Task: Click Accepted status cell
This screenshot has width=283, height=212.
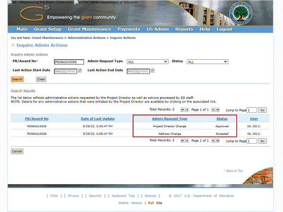Action: tap(222, 134)
